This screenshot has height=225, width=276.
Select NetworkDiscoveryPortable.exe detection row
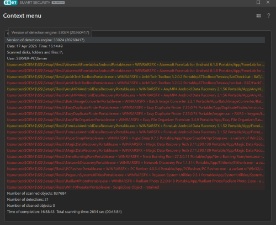point(135,163)
